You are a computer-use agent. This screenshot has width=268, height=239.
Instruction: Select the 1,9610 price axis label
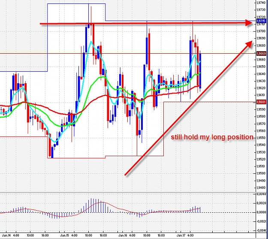point(262,95)
